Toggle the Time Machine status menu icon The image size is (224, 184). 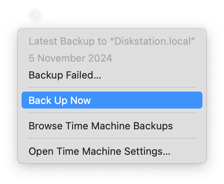35,14
